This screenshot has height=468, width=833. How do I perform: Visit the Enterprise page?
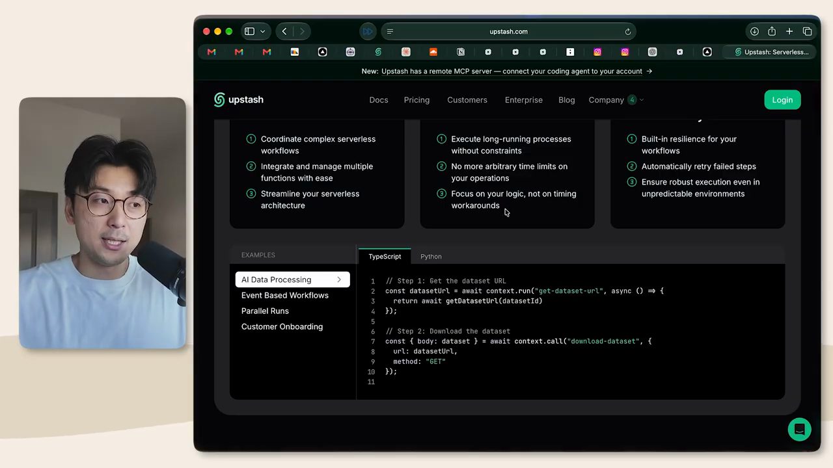524,100
